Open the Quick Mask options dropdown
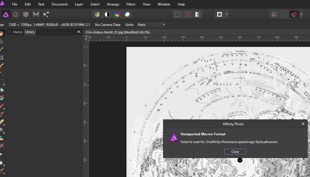 226,14
